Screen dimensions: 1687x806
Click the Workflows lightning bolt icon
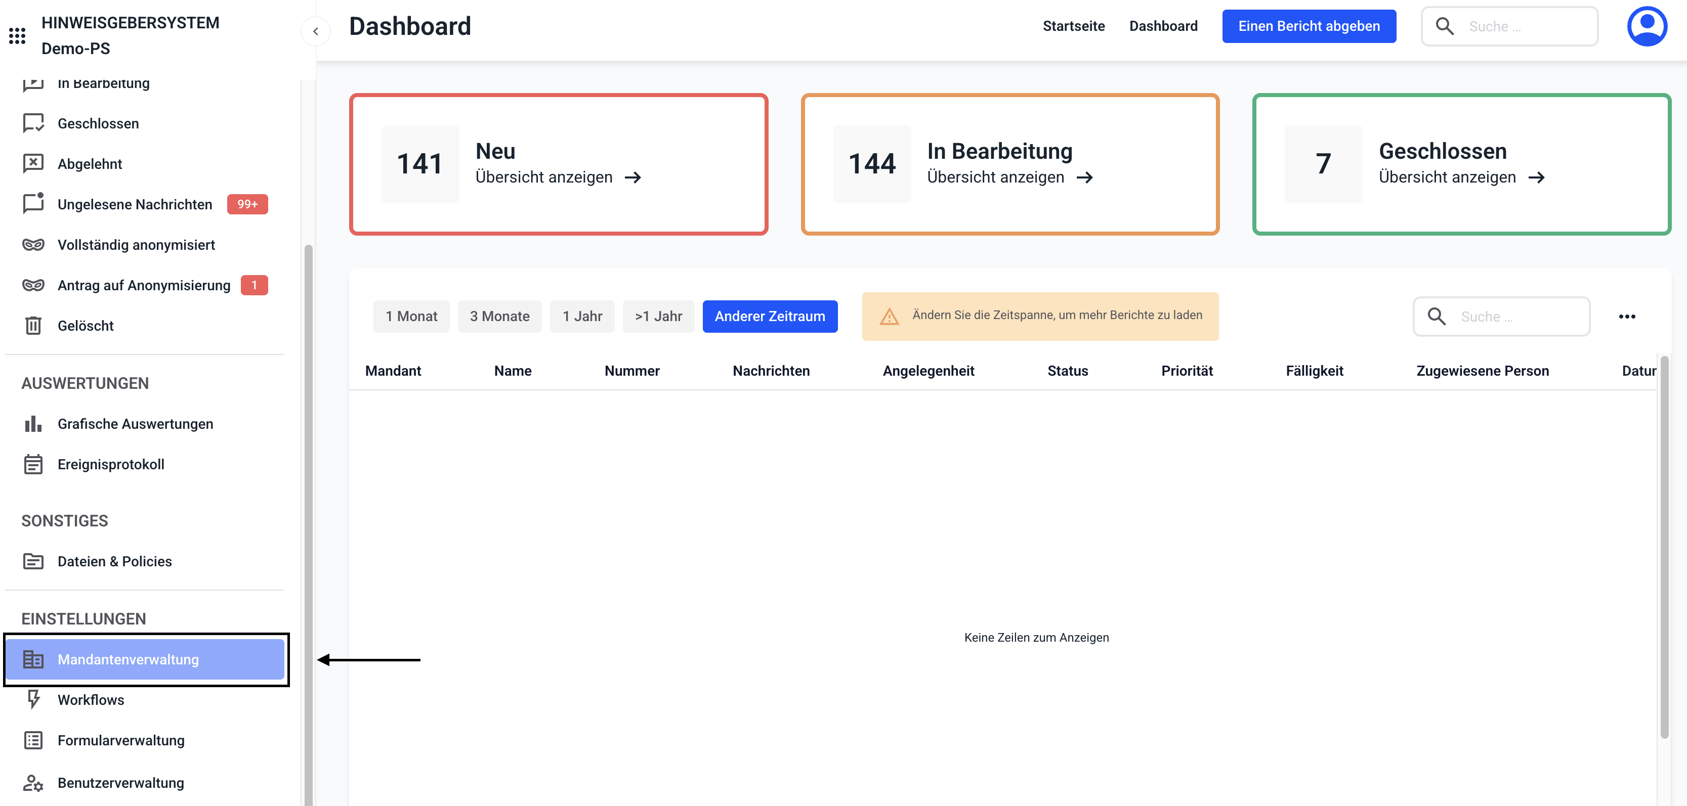click(x=33, y=699)
